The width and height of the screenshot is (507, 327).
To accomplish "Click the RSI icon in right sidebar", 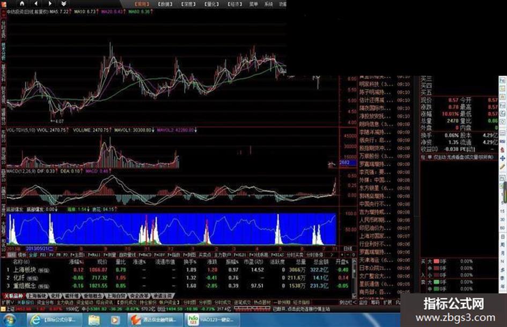I will [x=503, y=141].
